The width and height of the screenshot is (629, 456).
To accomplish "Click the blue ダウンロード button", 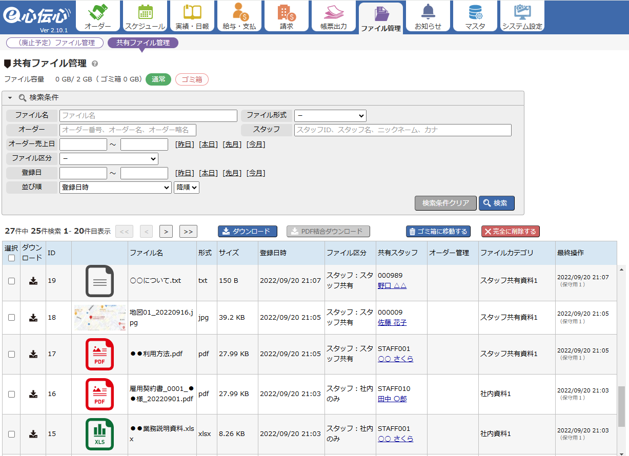I will point(248,232).
